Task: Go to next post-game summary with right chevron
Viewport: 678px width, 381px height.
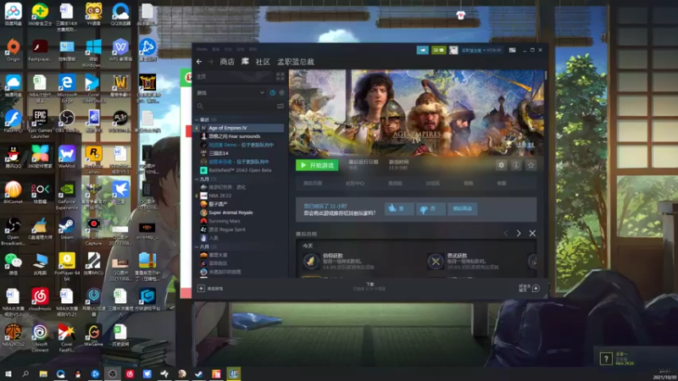Action: [x=519, y=234]
